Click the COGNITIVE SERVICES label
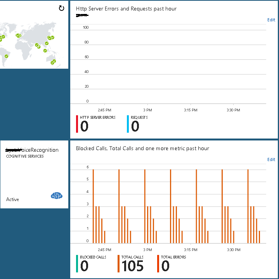This screenshot has width=279, height=279. pos(25,156)
